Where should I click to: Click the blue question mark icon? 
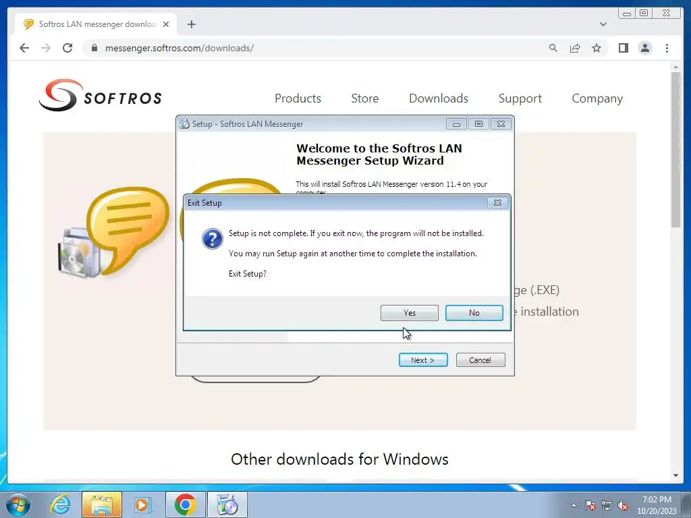tap(212, 239)
